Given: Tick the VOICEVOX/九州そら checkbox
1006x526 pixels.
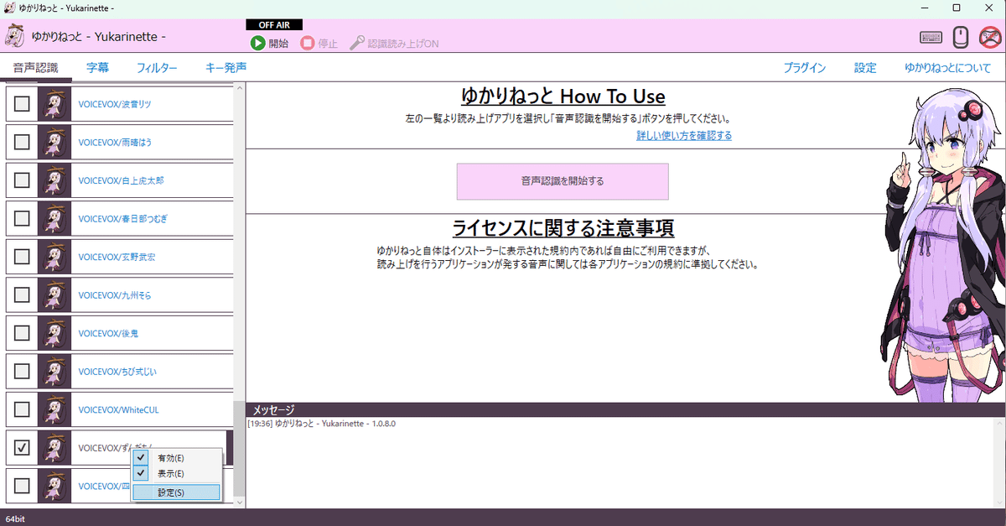Looking at the screenshot, I should (22, 295).
